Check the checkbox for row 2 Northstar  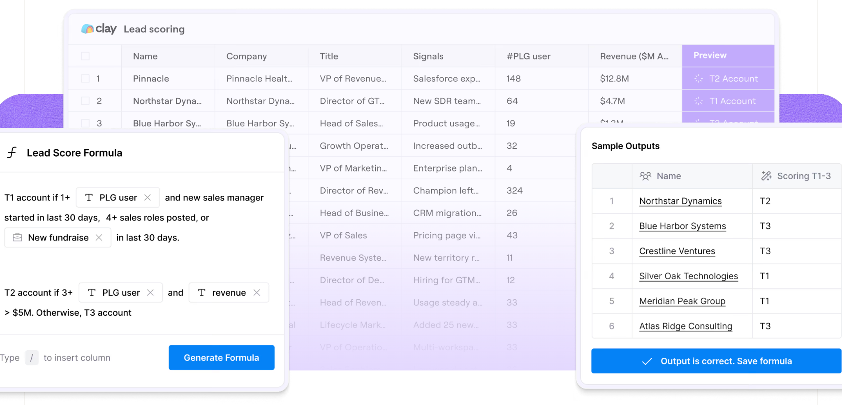click(x=85, y=101)
